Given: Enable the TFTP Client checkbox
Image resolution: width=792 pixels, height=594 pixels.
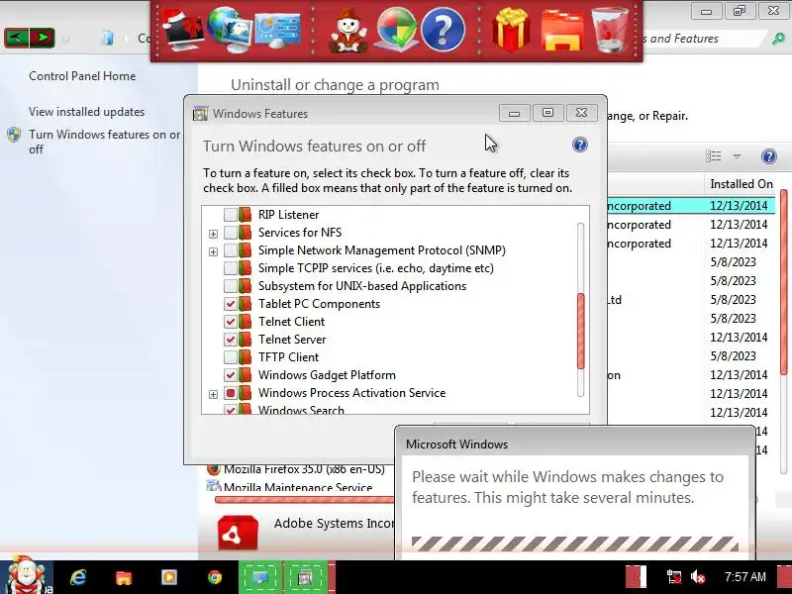Looking at the screenshot, I should [x=231, y=357].
